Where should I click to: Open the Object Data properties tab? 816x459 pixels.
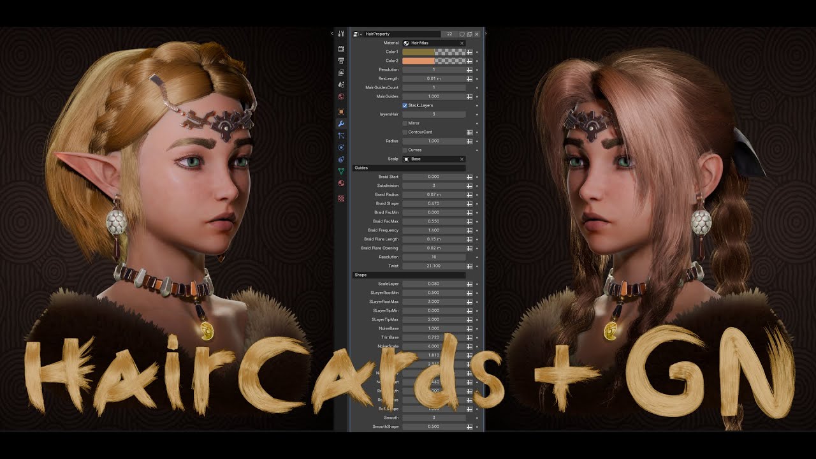coord(341,171)
